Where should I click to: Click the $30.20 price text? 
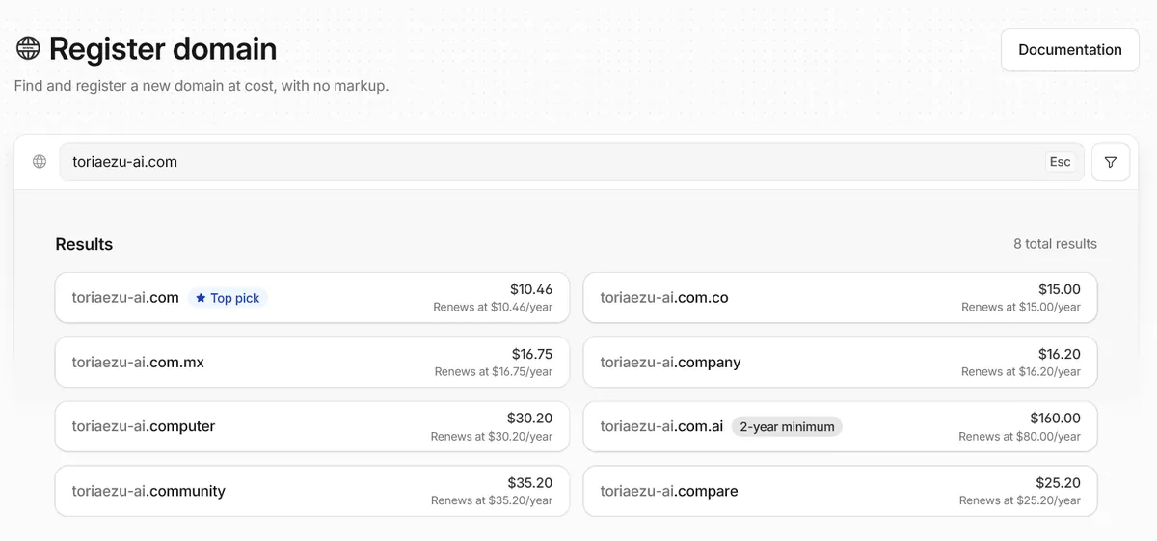[x=530, y=419]
